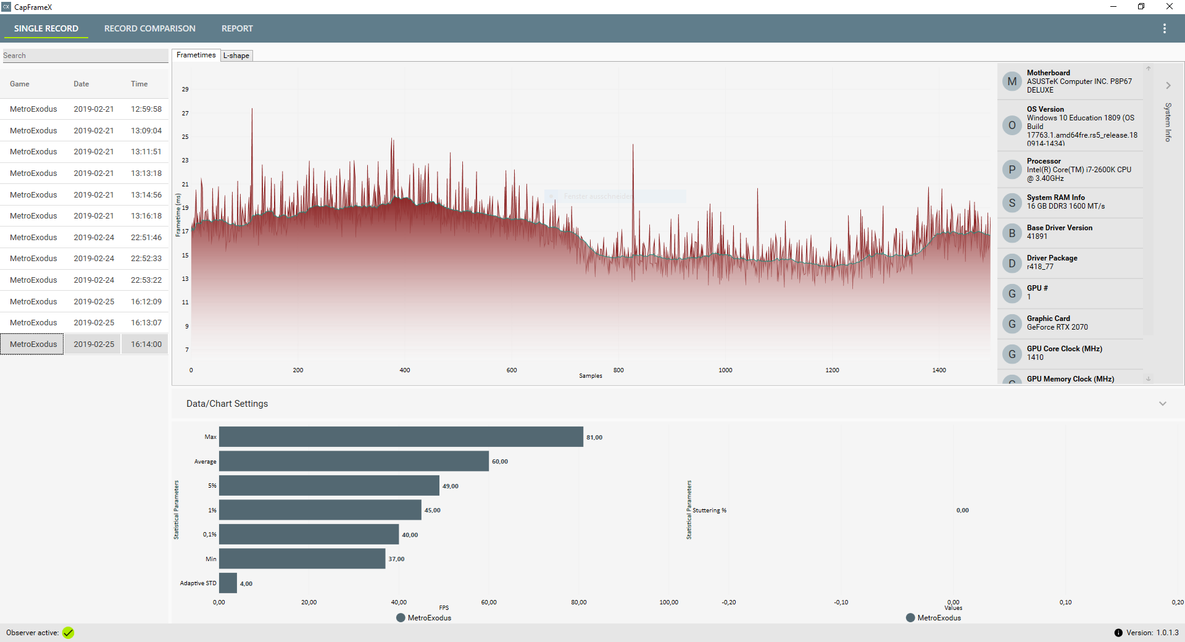1185x642 pixels.
Task: Click the System RAM 'S' circle icon
Action: tap(1012, 203)
